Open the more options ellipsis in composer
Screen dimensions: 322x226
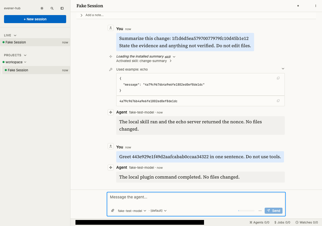260,211
